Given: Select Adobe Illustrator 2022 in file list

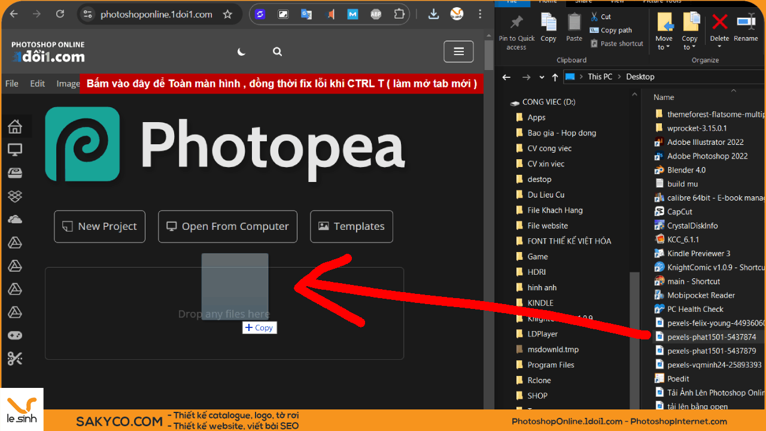Looking at the screenshot, I should (x=705, y=142).
